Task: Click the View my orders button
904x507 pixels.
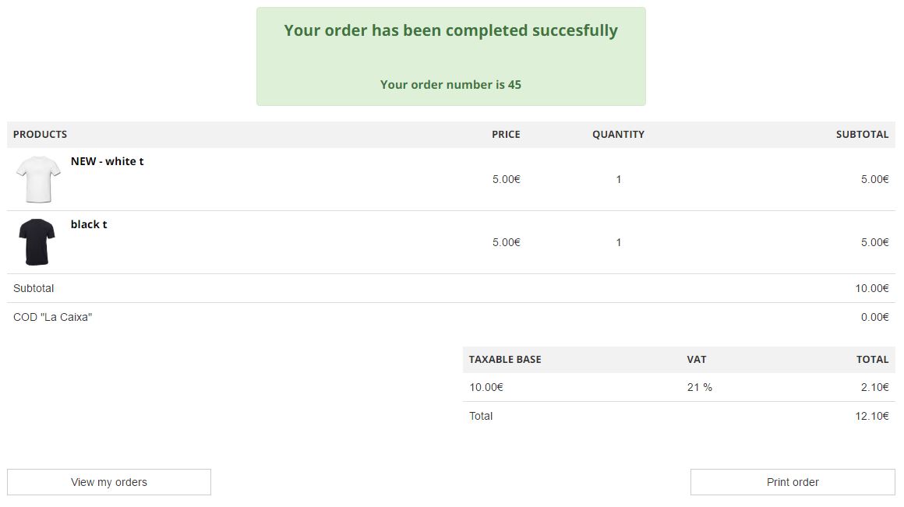Action: click(x=109, y=482)
